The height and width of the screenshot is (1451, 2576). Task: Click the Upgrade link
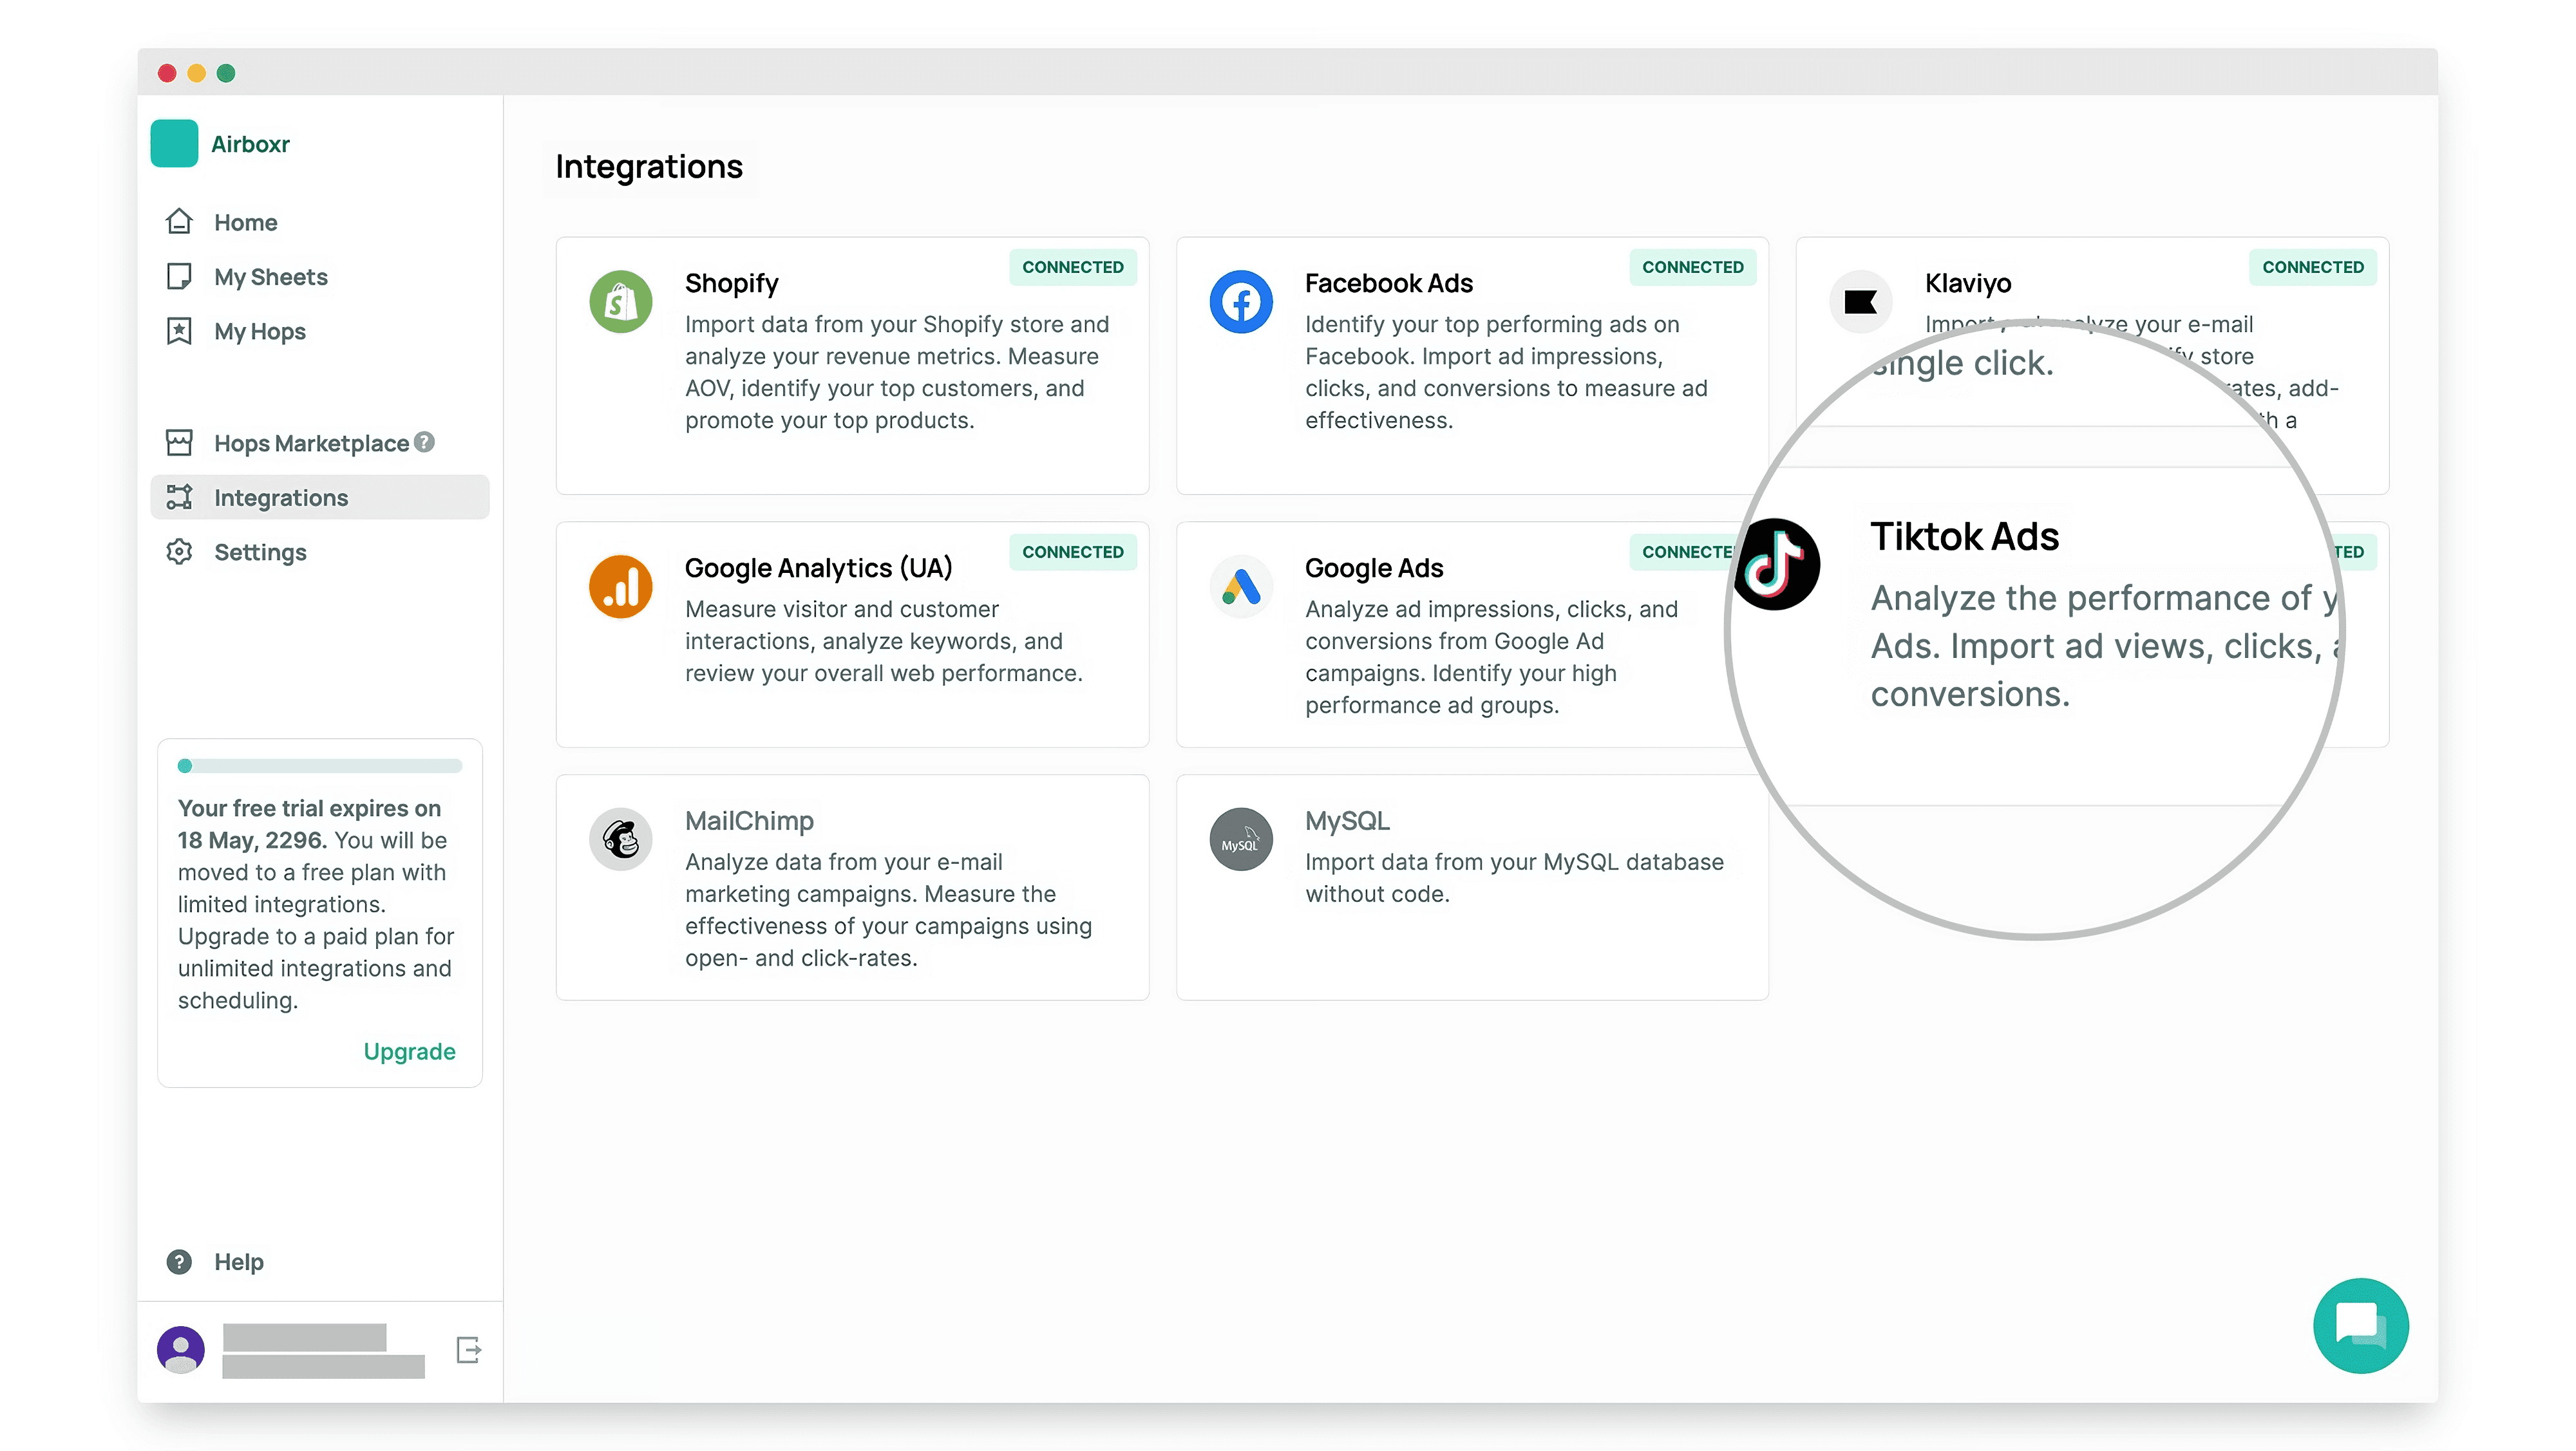pyautogui.click(x=409, y=1051)
